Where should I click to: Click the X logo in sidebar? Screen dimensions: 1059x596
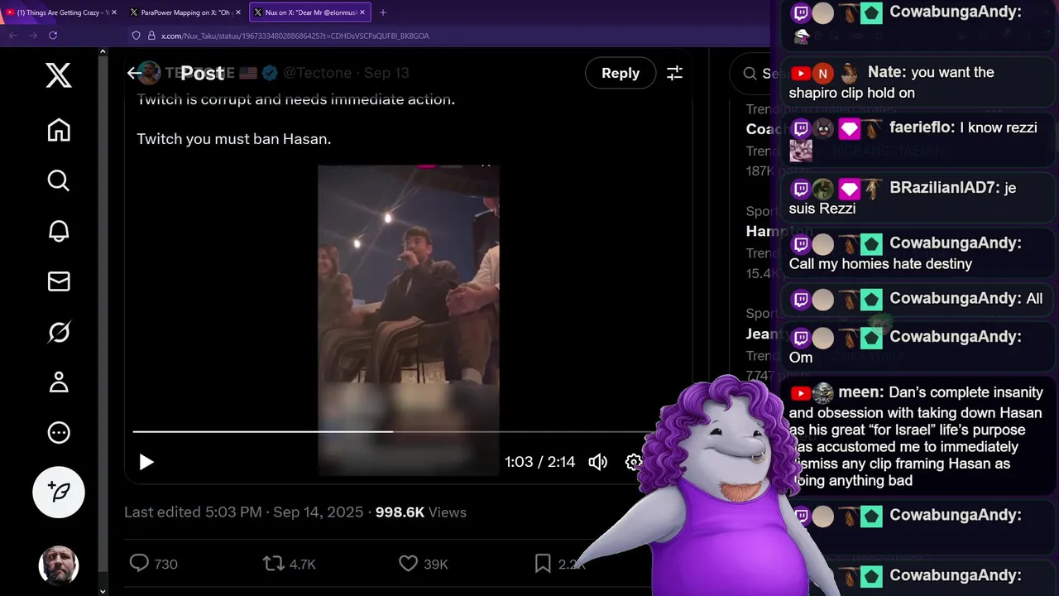click(58, 75)
